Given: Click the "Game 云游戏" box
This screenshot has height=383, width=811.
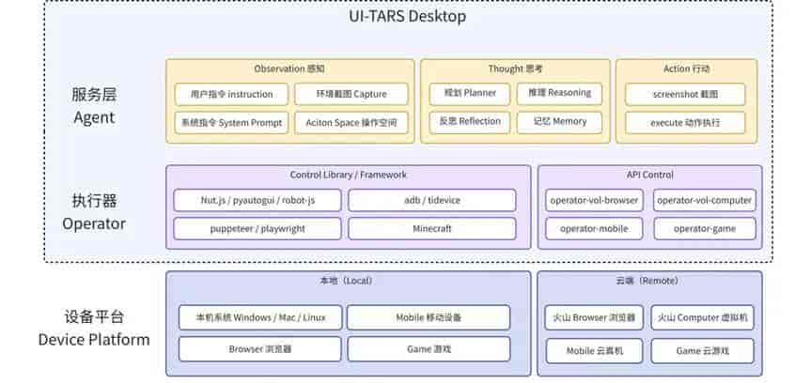Looking at the screenshot, I should [x=702, y=351].
